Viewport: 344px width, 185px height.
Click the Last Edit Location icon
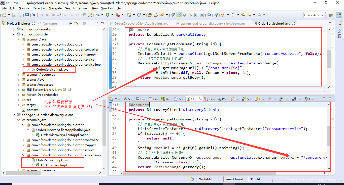(x=243, y=15)
